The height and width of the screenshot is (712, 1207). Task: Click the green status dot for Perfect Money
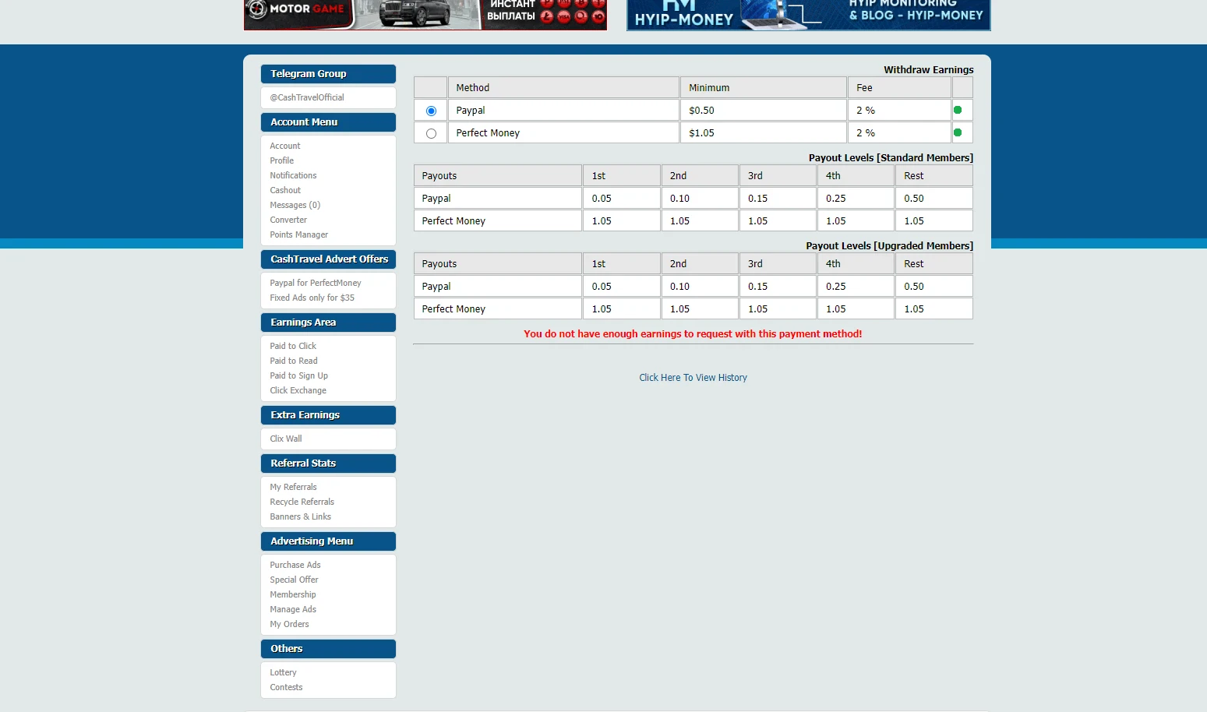pyautogui.click(x=958, y=132)
